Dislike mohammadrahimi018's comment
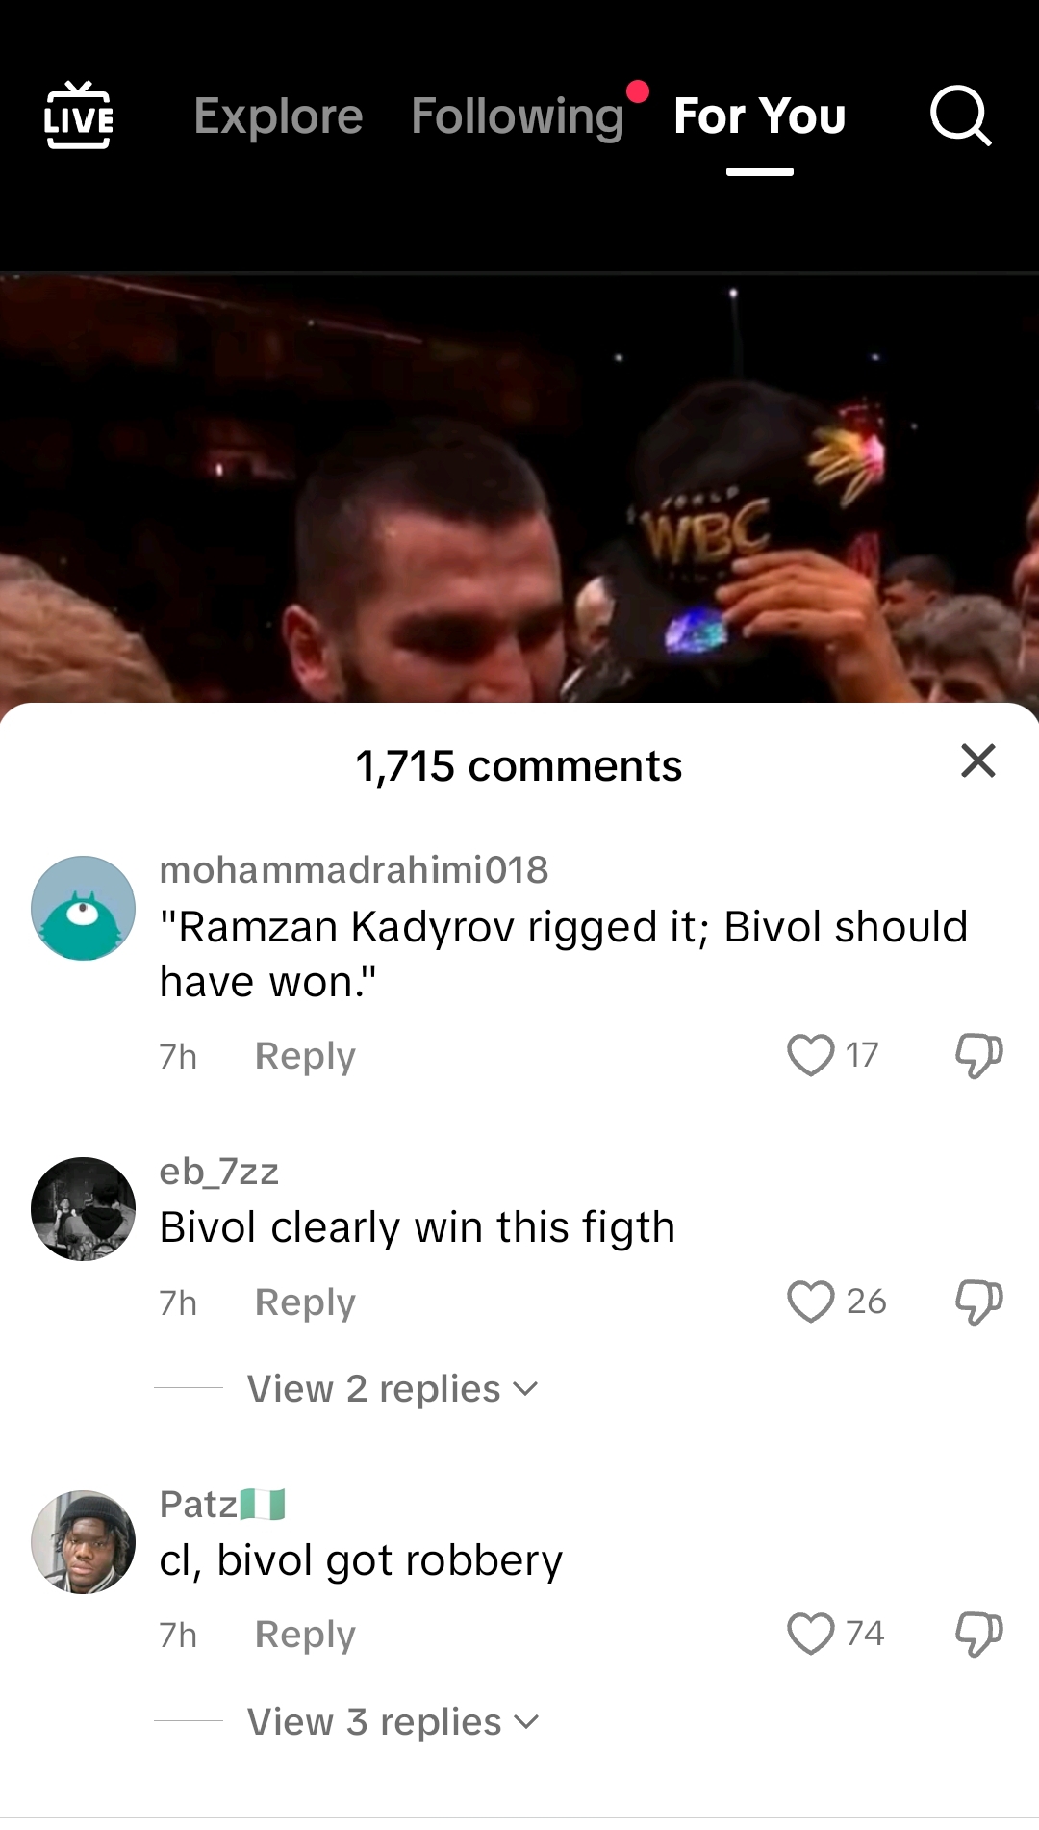Viewport: 1039px width, 1830px height. coord(979,1055)
